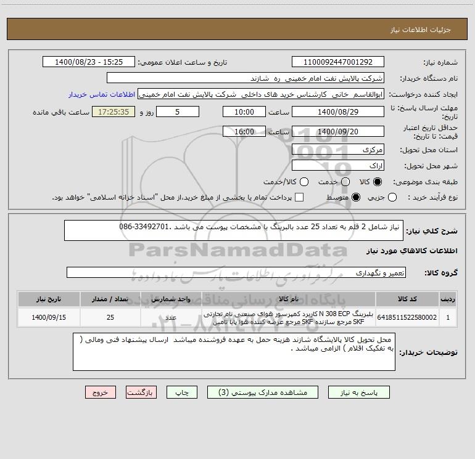Click the خروج exit button

pyautogui.click(x=101, y=392)
